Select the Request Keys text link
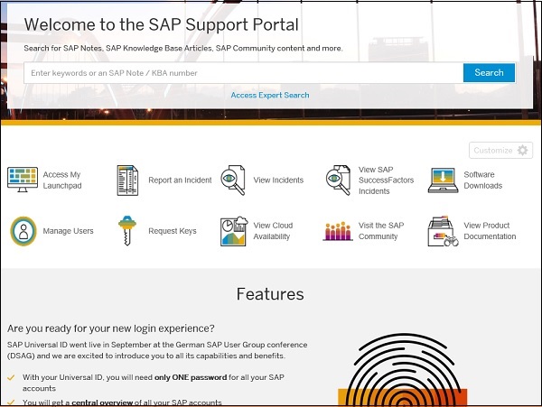This screenshot has height=407, width=542. tap(172, 231)
